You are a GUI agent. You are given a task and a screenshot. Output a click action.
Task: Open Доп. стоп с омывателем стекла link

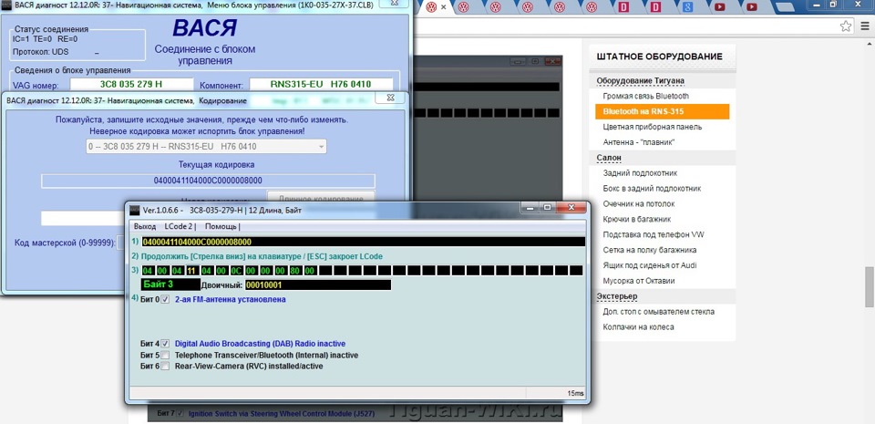click(x=658, y=312)
